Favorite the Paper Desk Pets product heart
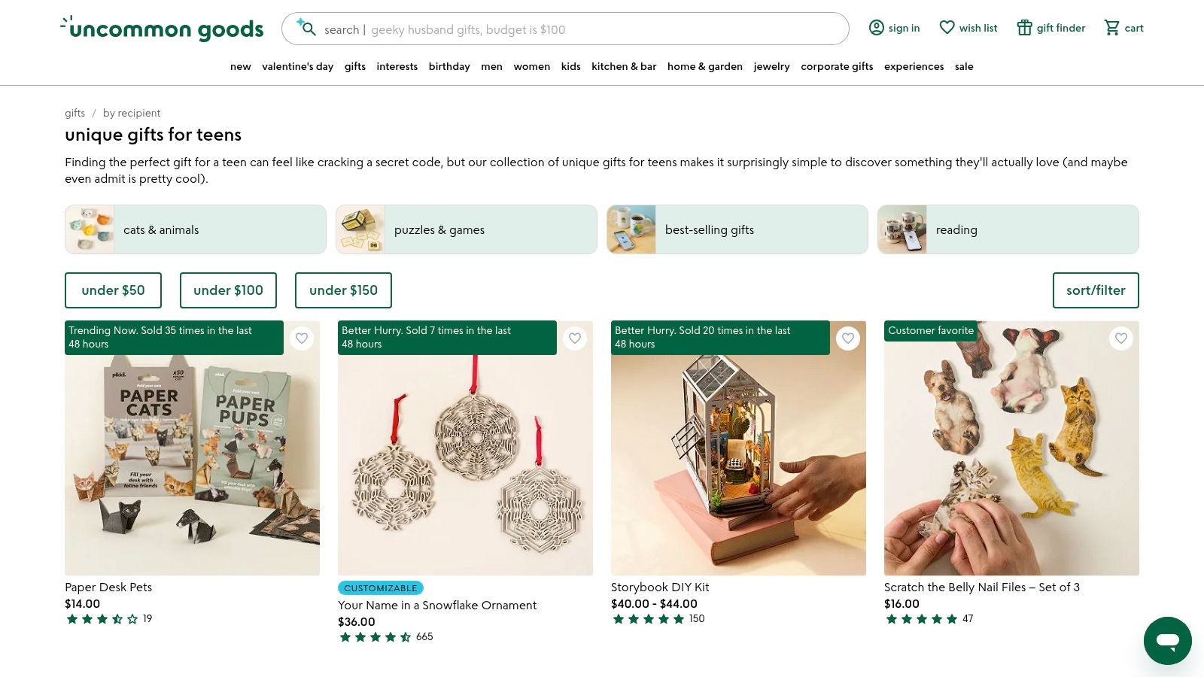 click(x=302, y=338)
